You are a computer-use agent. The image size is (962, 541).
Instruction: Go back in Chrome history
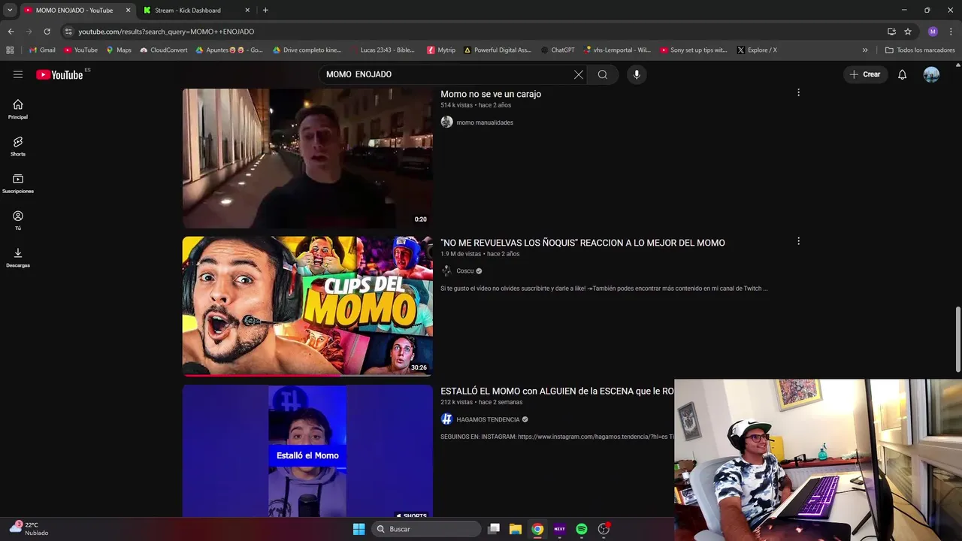tap(11, 32)
